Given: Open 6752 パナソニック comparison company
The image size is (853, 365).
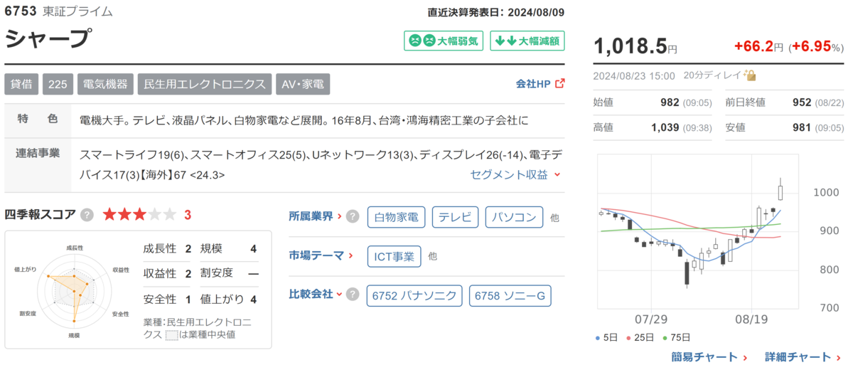Looking at the screenshot, I should tap(415, 296).
